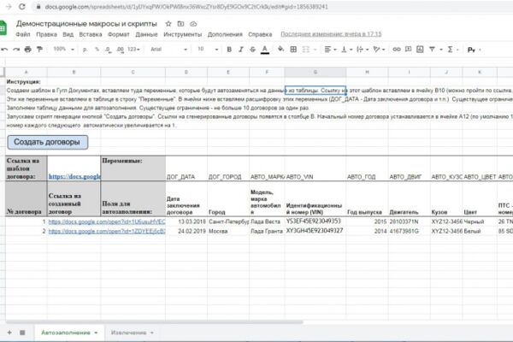Toggle italic formatting
The width and height of the screenshot is (513, 342).
(241, 50)
